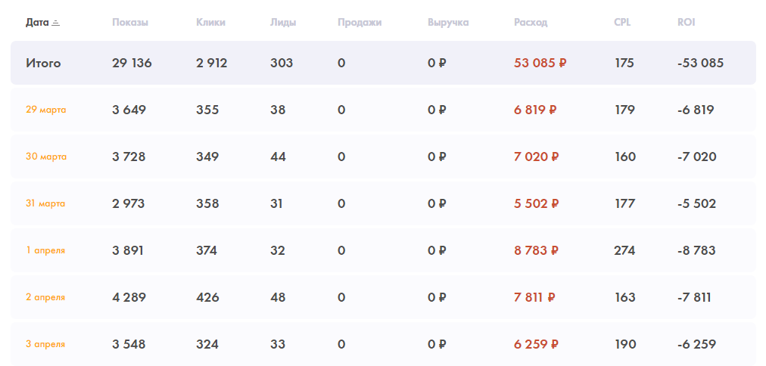Image resolution: width=766 pixels, height=366 pixels.
Task: Click the CPL column header
Action: pos(622,23)
